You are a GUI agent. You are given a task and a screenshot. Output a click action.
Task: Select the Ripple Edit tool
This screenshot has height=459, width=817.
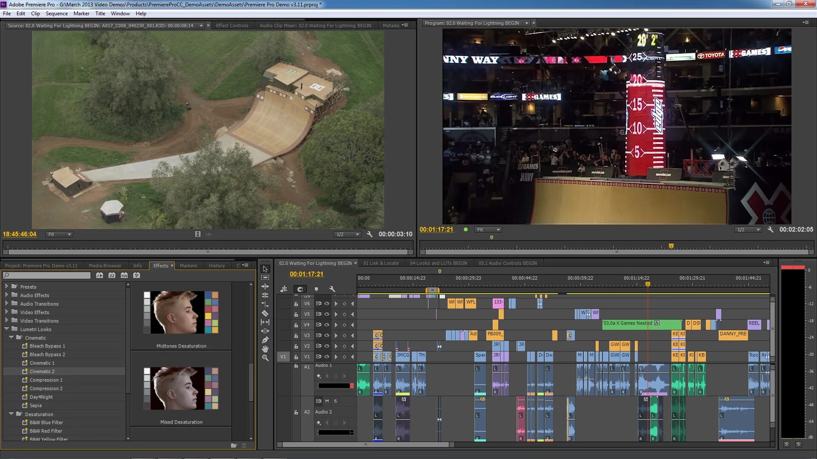(x=265, y=286)
